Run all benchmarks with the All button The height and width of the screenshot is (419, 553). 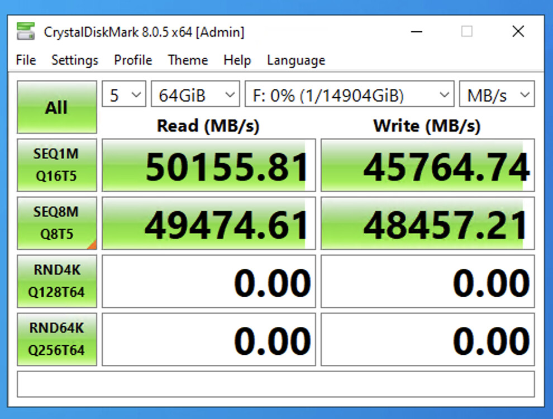(56, 107)
